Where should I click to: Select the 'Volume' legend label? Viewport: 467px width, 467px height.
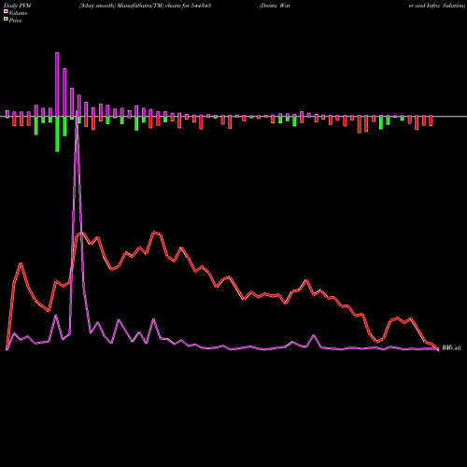(x=18, y=13)
